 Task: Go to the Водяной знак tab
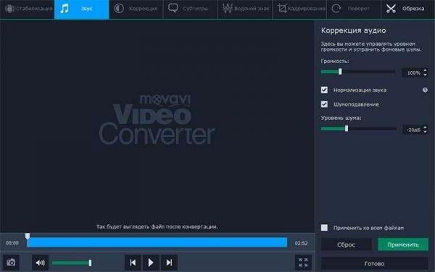point(245,9)
